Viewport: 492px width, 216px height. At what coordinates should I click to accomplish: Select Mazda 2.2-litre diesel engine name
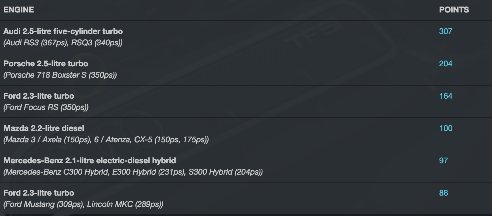(44, 128)
